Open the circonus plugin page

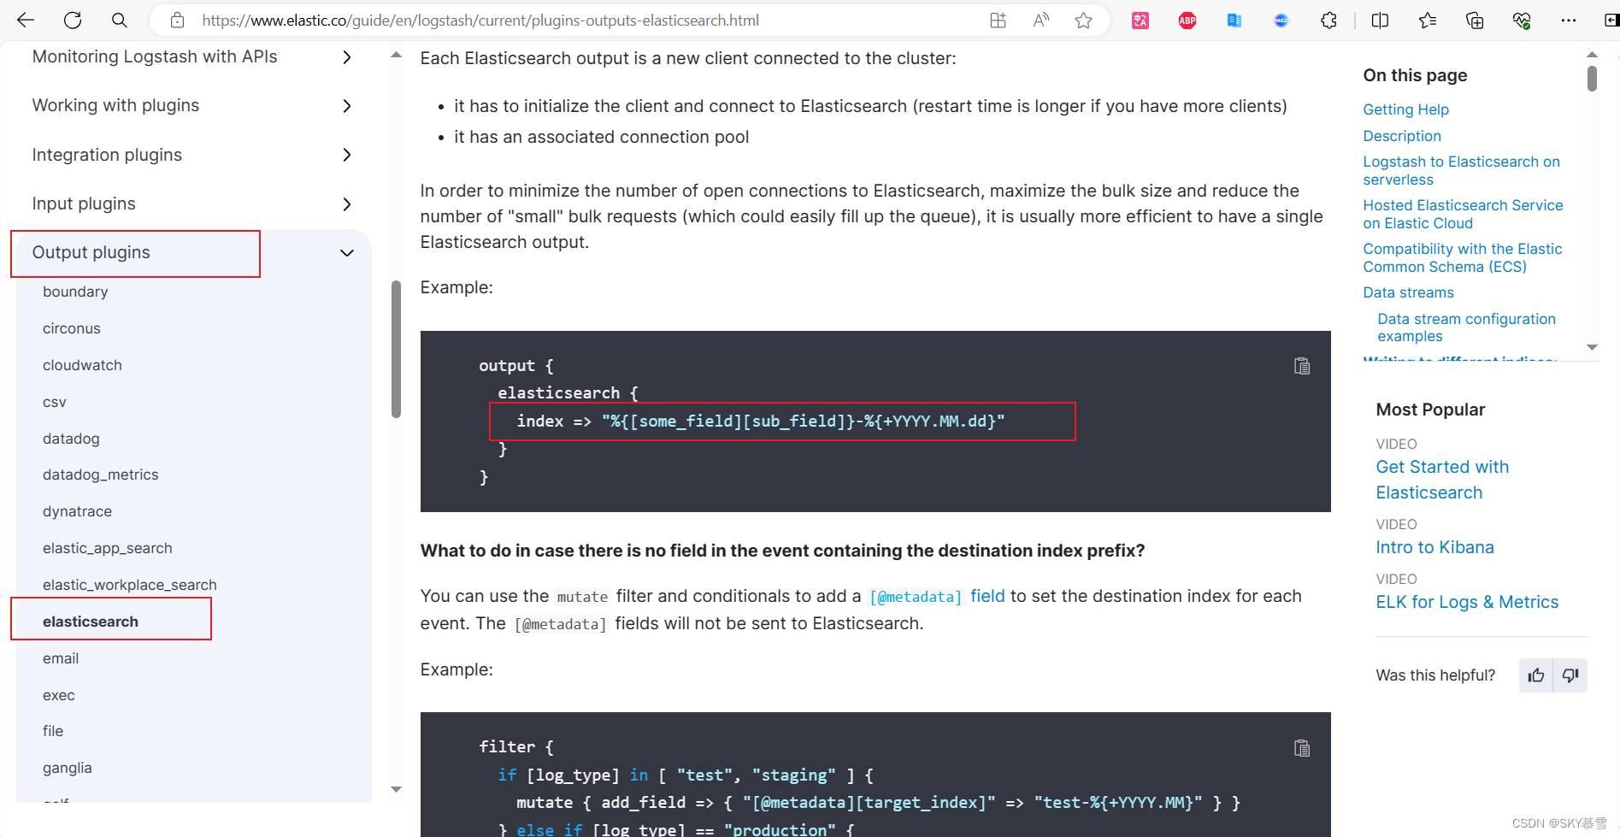click(x=72, y=328)
